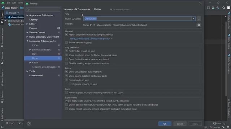The image size is (231, 129).
Task: Expand Build, Execution, Deployment settings
Action: coord(27,37)
